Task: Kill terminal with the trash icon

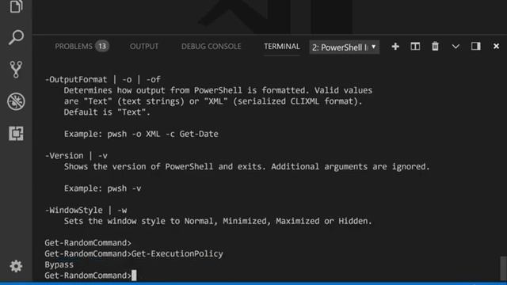Action: 435,47
